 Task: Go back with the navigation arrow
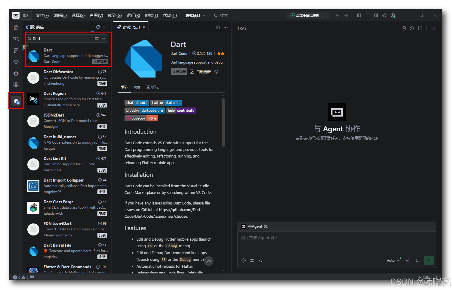pyautogui.click(x=337, y=15)
